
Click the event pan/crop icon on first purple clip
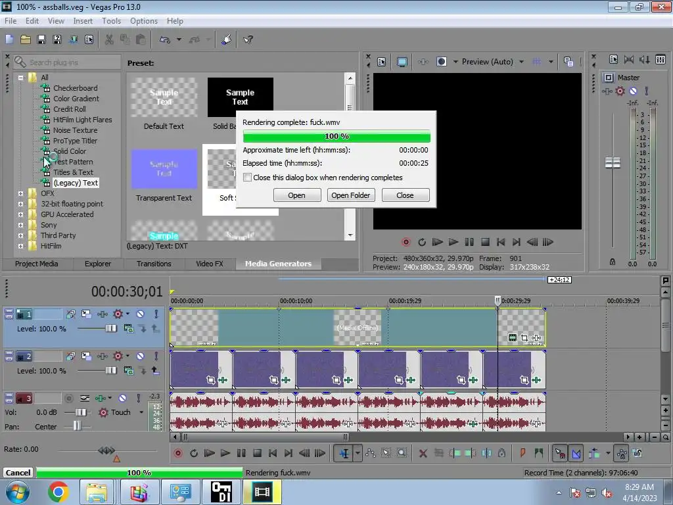click(x=210, y=379)
